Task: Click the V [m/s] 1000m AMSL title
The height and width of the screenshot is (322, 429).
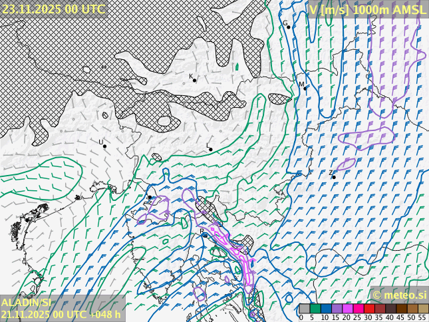Action: click(367, 9)
